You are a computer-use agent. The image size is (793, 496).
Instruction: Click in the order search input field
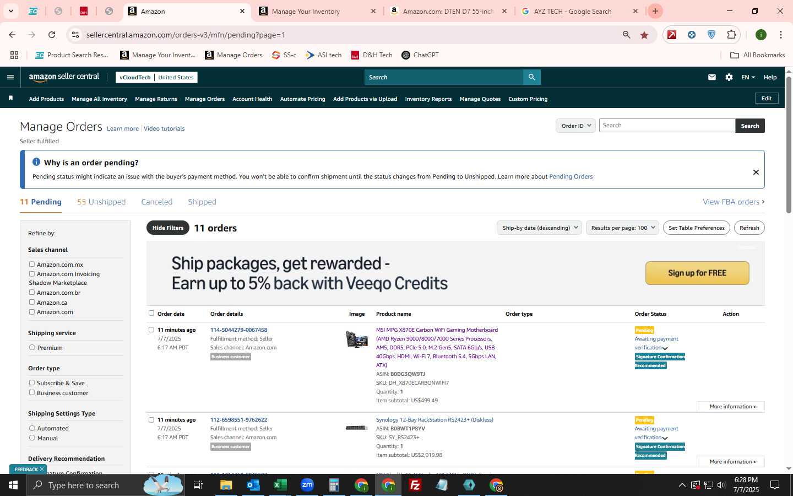click(x=667, y=126)
